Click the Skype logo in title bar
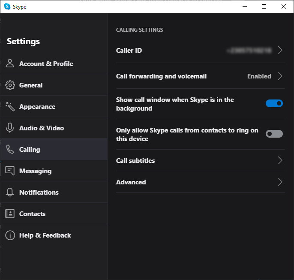This screenshot has height=280, width=294. click(7, 6)
